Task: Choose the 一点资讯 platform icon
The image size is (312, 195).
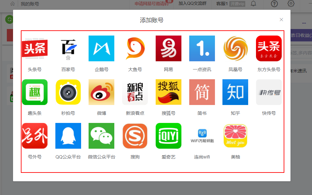Action: click(x=202, y=49)
